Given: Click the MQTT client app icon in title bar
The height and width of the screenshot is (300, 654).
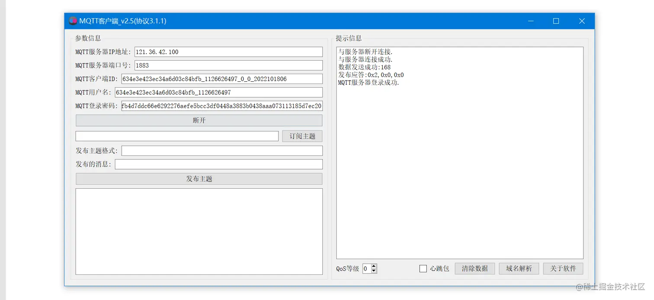Looking at the screenshot, I should pyautogui.click(x=73, y=21).
